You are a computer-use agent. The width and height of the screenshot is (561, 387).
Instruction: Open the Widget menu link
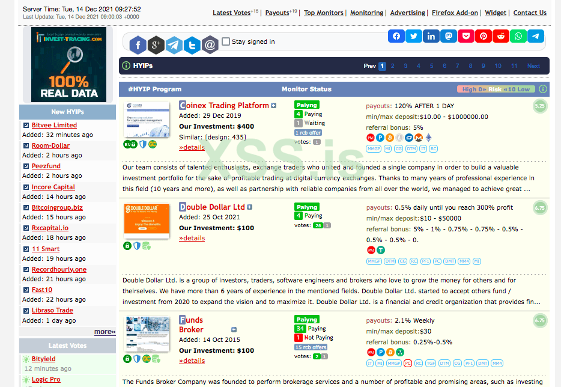(x=496, y=13)
